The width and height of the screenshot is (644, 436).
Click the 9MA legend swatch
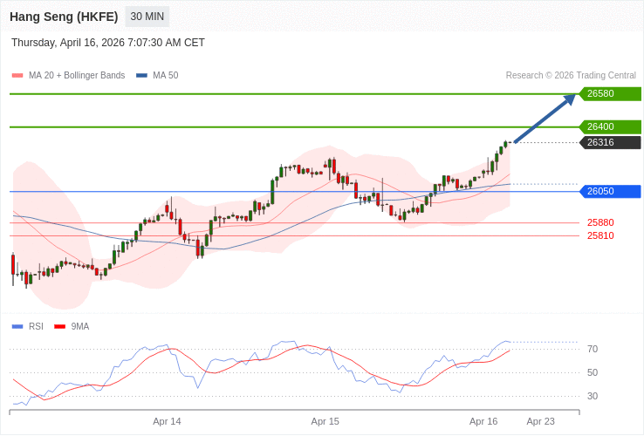pyautogui.click(x=60, y=327)
